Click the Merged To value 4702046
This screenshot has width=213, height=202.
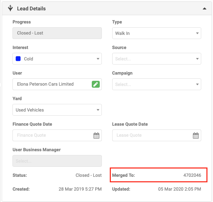(192, 175)
